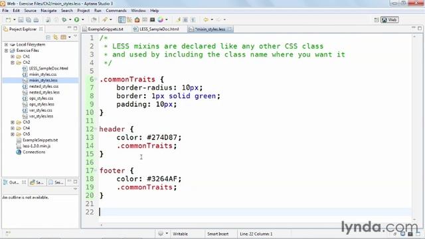
Task: Toggle the Project Explorer toolbar icon
Action: (122, 20)
